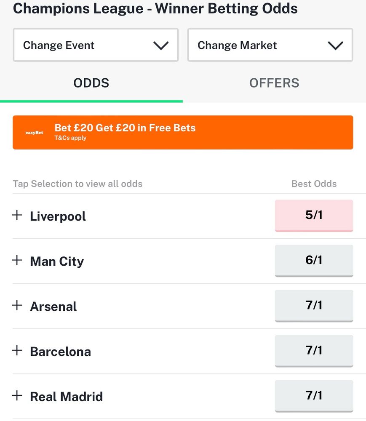Expand Liverpool odds with plus icon

tap(17, 215)
